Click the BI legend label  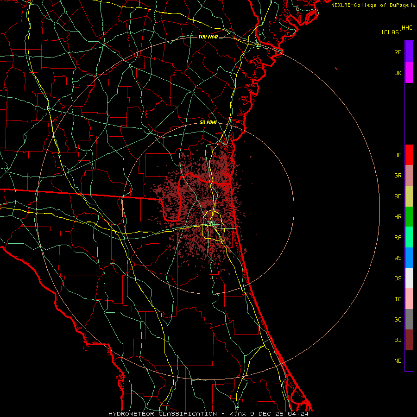point(398,340)
